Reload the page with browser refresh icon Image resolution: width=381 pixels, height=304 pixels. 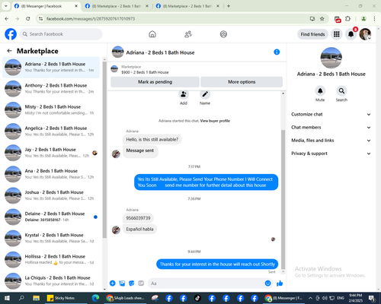tap(28, 19)
